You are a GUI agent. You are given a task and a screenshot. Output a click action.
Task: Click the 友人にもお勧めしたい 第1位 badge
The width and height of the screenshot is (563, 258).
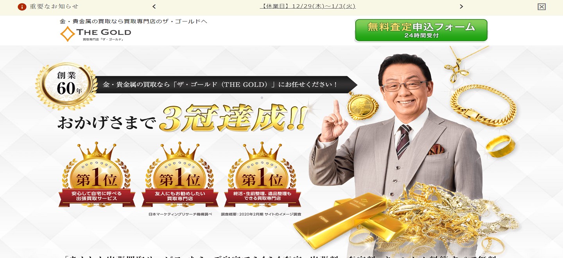click(x=180, y=174)
